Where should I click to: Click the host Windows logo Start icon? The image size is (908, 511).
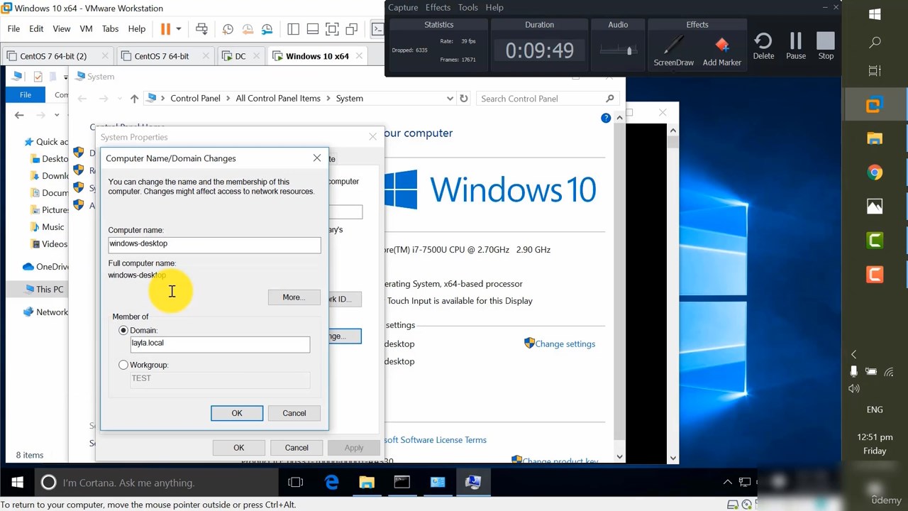pos(875,14)
